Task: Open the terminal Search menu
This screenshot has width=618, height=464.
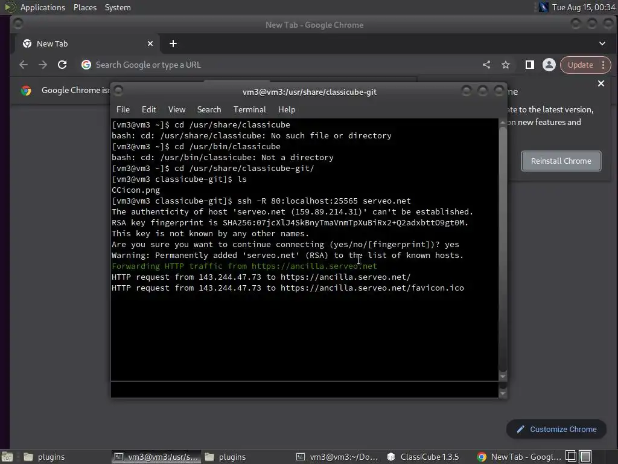Action: tap(209, 110)
